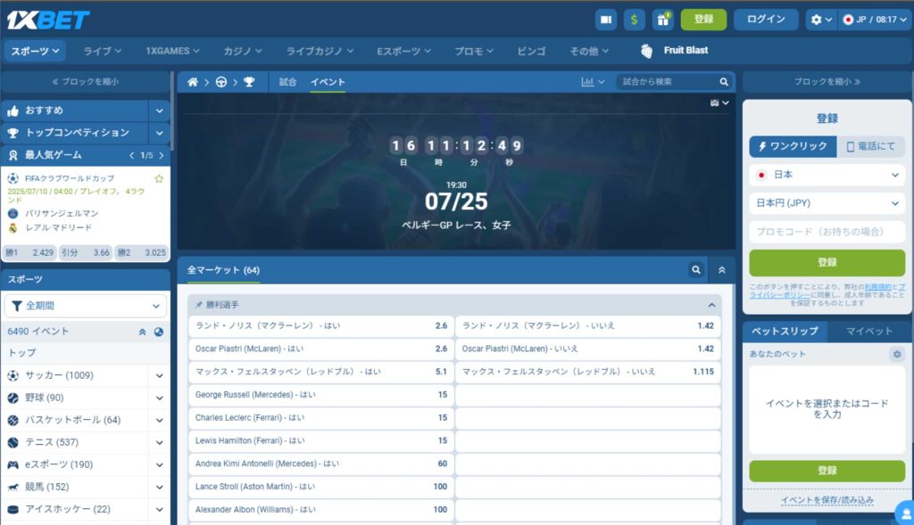This screenshot has width=914, height=525.
Task: Open 日本 country dropdown
Action: (x=827, y=175)
